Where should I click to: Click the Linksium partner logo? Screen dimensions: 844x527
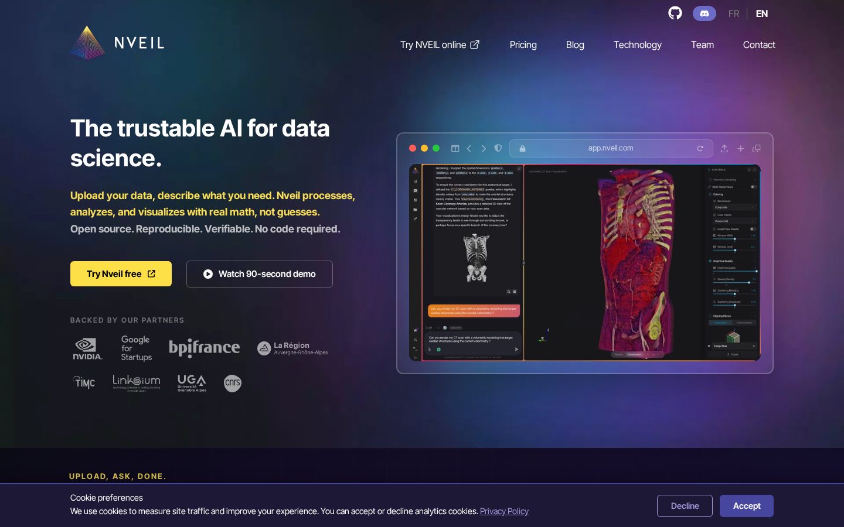137,383
